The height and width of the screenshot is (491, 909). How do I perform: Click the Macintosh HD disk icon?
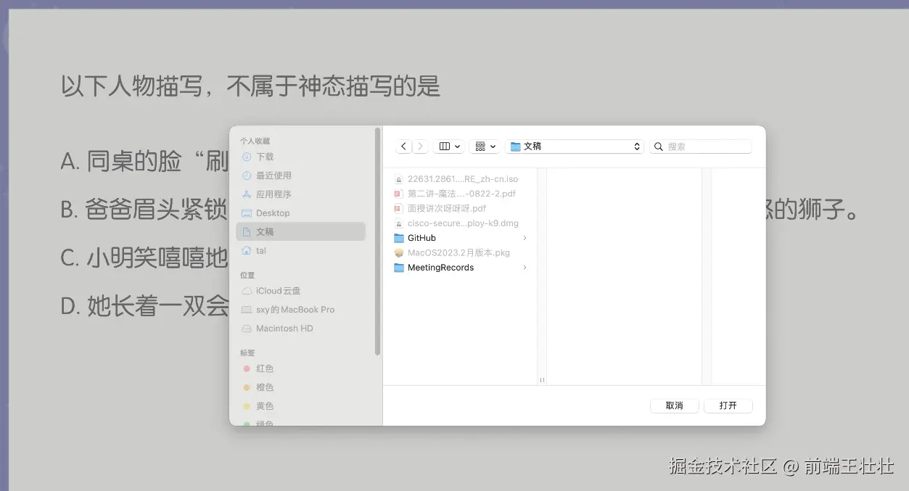pos(247,329)
